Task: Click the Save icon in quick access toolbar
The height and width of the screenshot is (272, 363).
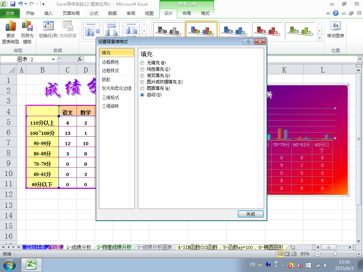Action: click(13, 4)
